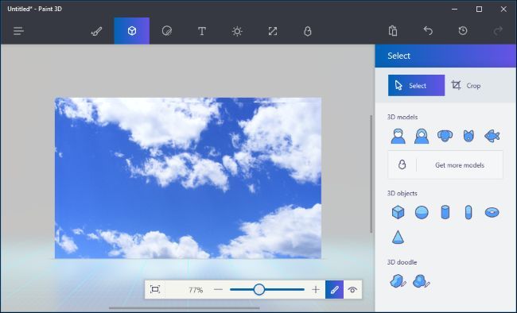This screenshot has width=517, height=313.
Task: Click the fit-to-screen frame icon
Action: click(155, 290)
